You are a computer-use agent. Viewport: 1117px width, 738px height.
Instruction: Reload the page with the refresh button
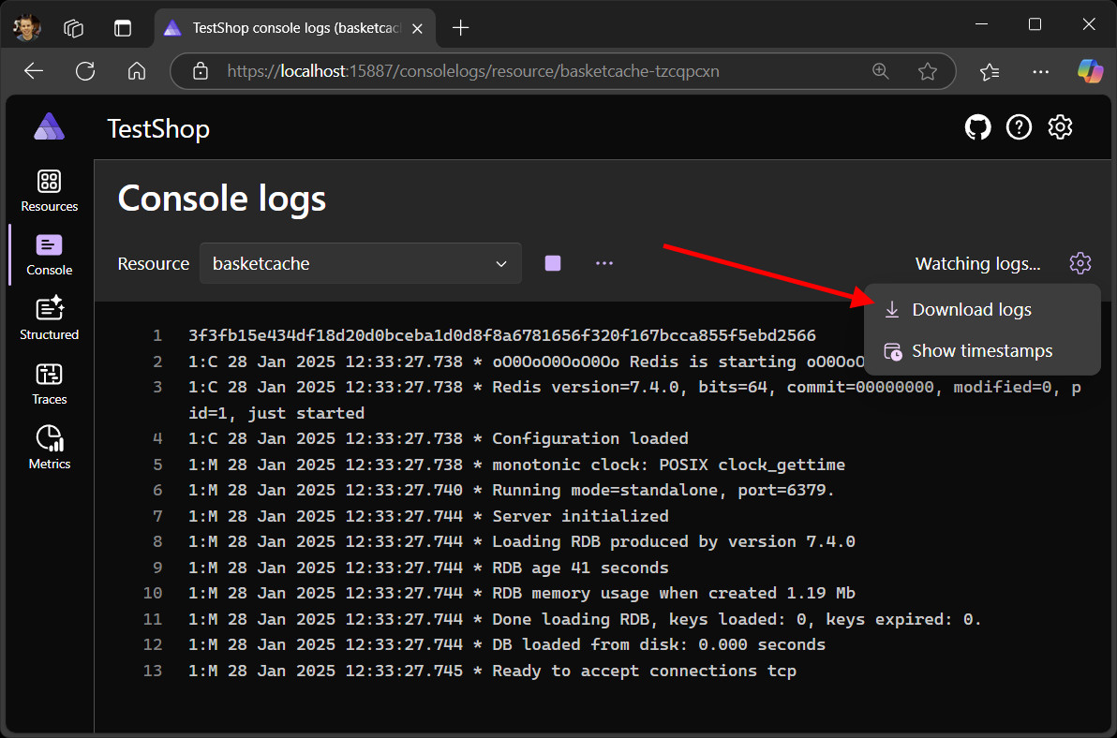(84, 70)
